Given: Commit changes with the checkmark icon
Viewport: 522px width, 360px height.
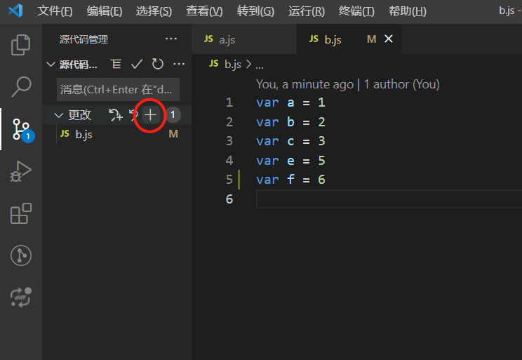Looking at the screenshot, I should tap(137, 64).
